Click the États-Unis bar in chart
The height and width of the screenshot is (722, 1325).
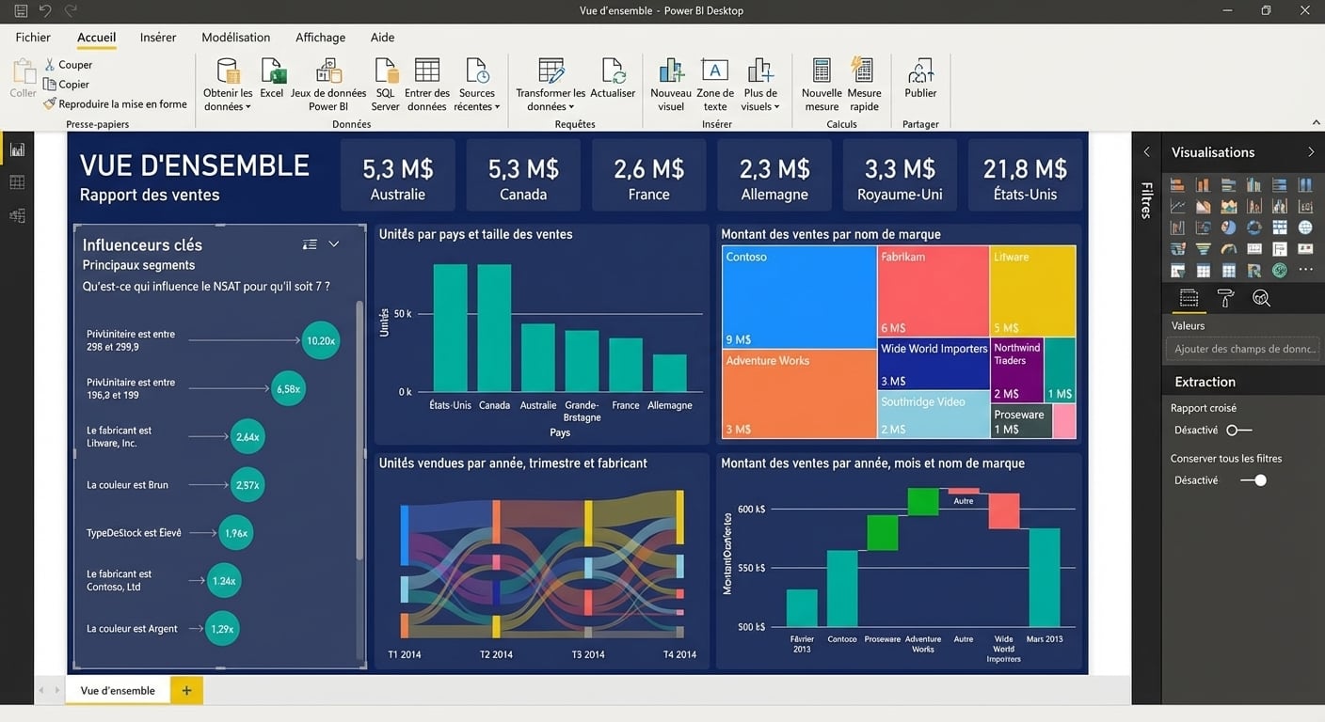tap(450, 328)
